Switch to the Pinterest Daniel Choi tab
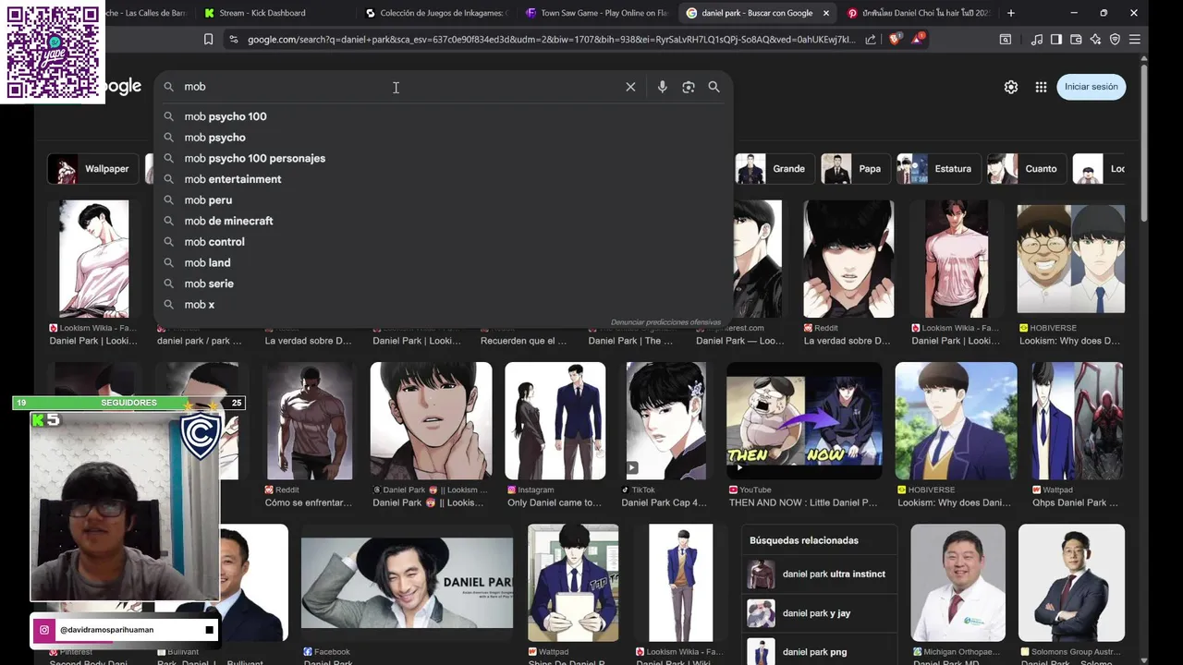The width and height of the screenshot is (1183, 665). (x=921, y=13)
